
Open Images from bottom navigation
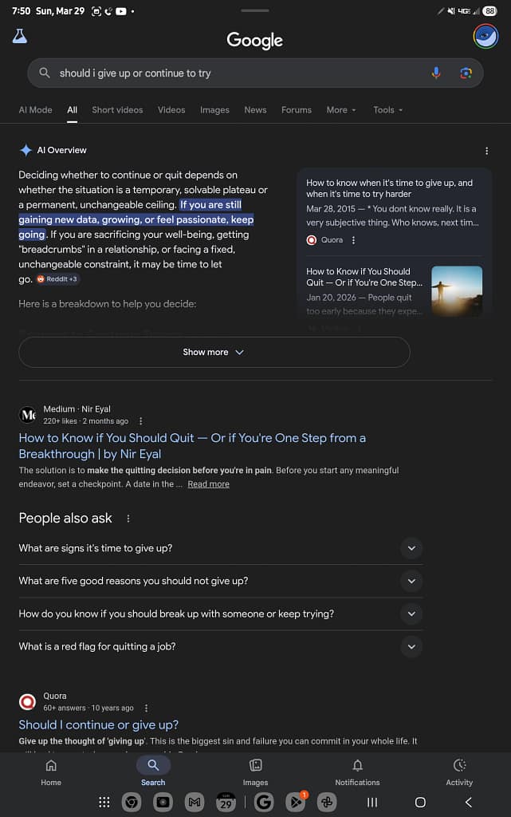[x=255, y=772]
